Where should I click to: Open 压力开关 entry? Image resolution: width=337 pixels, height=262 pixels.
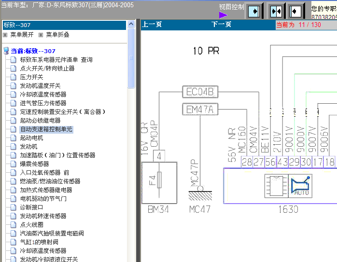coord(31,77)
